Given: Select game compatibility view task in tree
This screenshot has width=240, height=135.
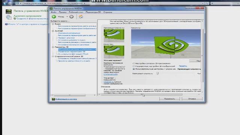Looking at the screenshot, I should point(74,61).
